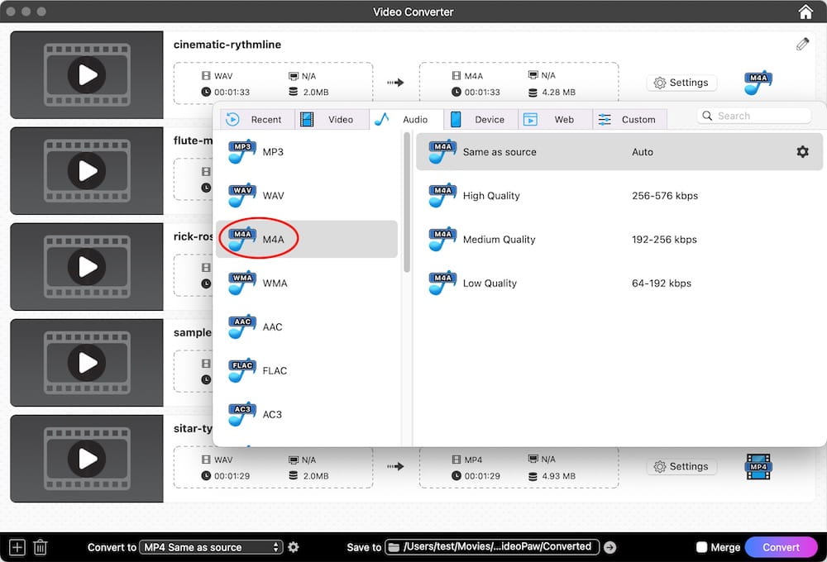
Task: Open gear settings for Same as source preset
Action: pos(802,152)
